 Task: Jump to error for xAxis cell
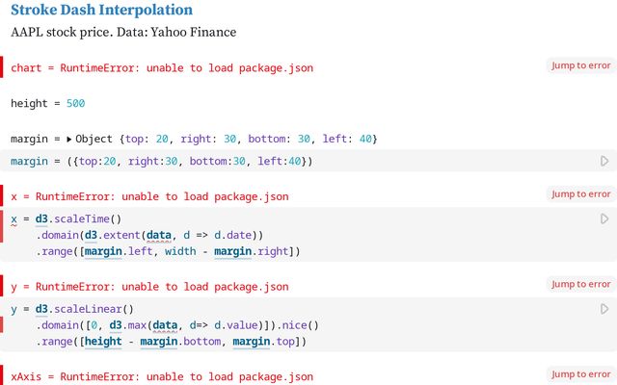coord(580,374)
